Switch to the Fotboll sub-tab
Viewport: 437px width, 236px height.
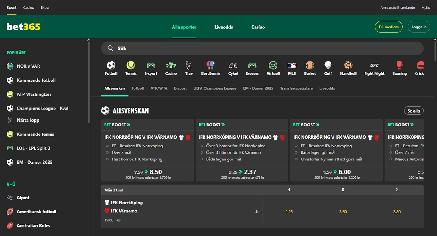coord(138,88)
